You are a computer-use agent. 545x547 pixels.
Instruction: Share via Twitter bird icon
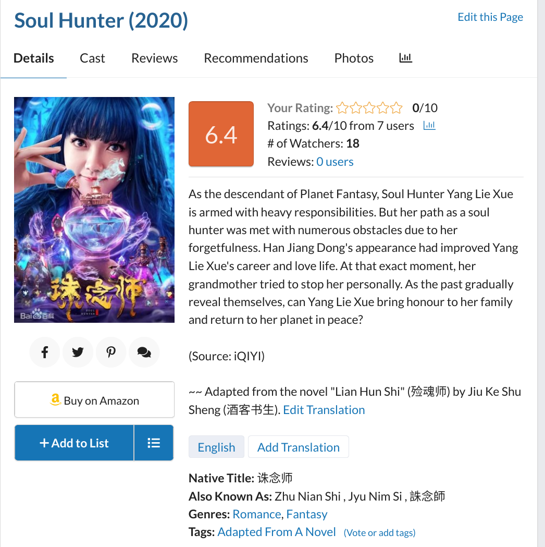78,352
